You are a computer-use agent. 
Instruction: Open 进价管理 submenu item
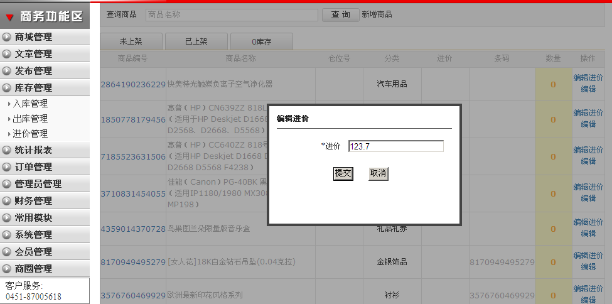30,134
